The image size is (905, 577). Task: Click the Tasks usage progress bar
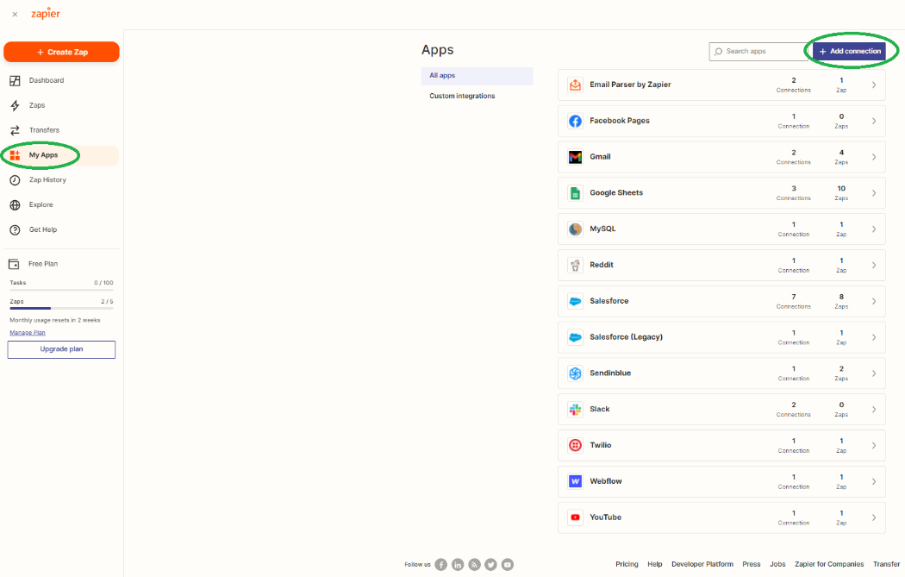coord(61,290)
